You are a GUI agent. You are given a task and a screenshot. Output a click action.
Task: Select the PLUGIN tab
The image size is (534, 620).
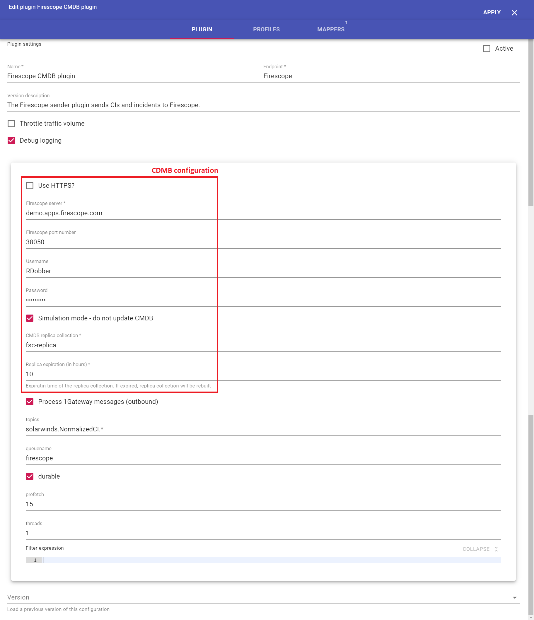[202, 29]
